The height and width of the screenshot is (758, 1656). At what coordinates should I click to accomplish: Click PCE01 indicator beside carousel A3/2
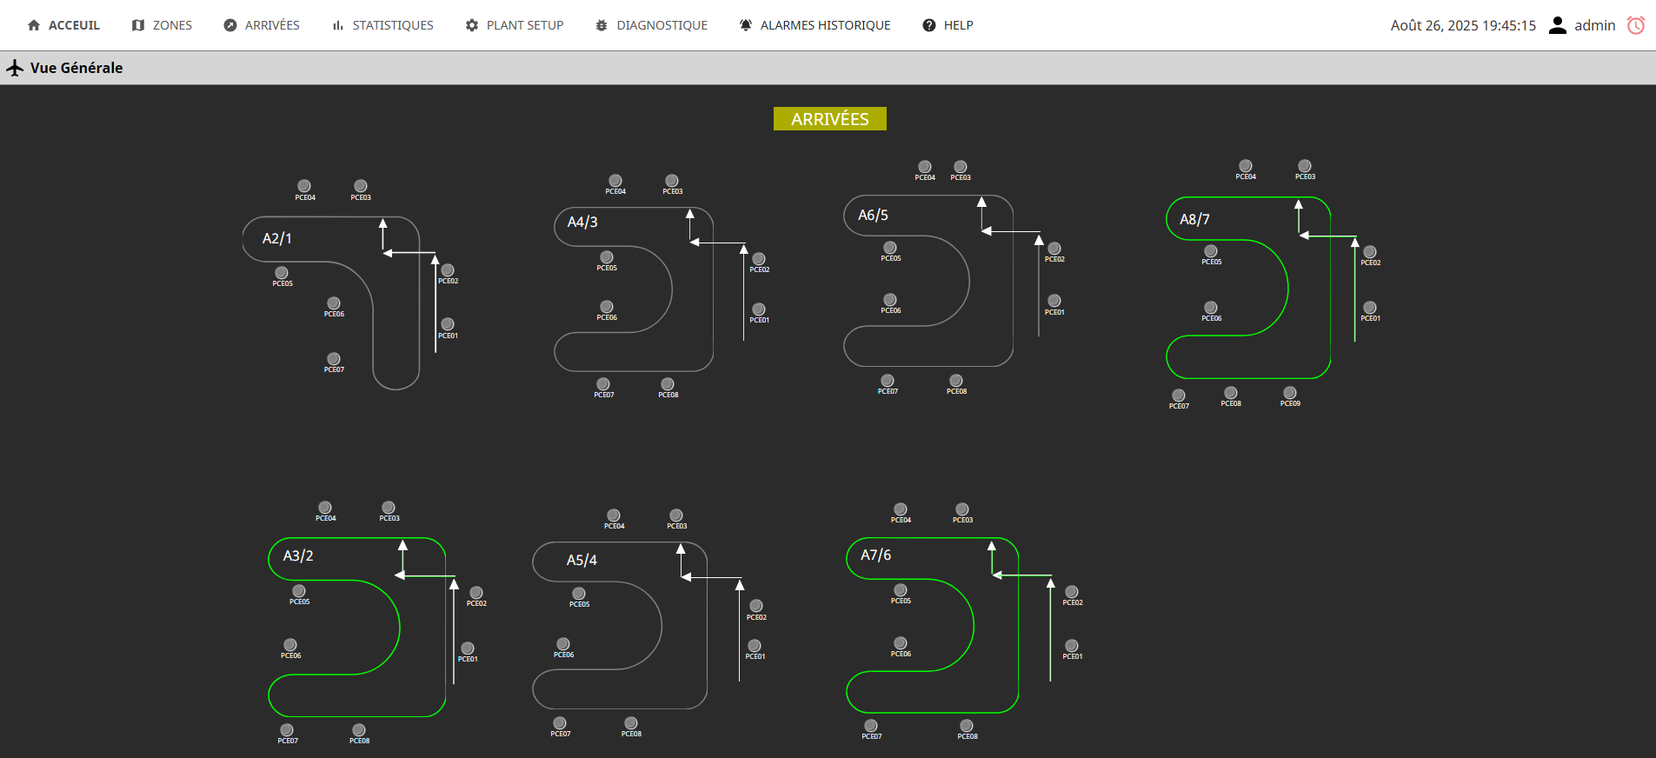(468, 648)
